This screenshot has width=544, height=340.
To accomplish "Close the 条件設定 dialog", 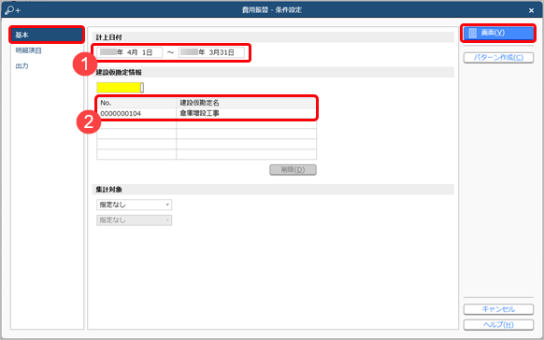I will tap(531, 10).
